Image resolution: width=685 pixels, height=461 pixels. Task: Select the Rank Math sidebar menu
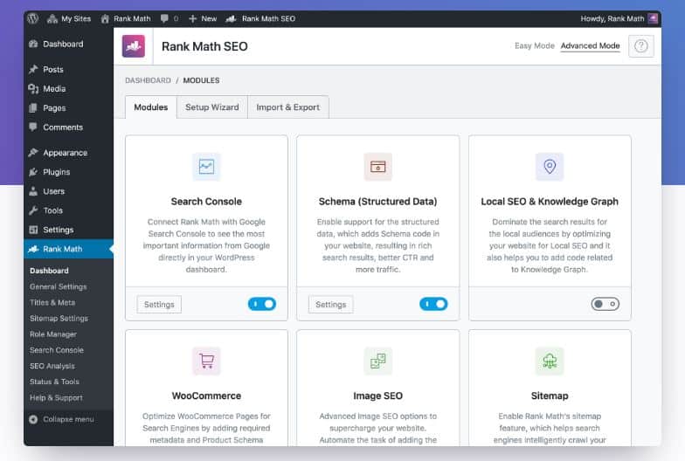pyautogui.click(x=68, y=249)
